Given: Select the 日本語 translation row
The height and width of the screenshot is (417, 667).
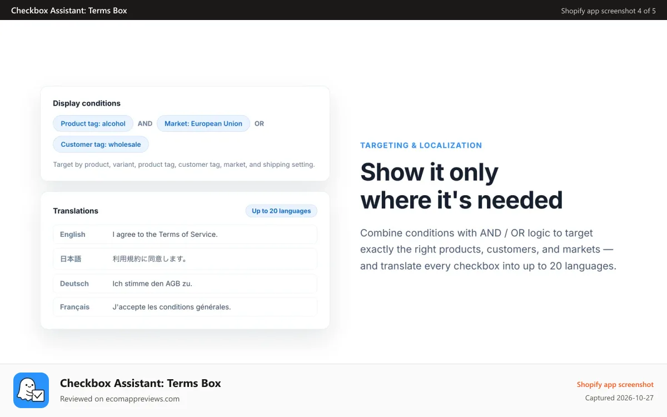Looking at the screenshot, I should [185, 259].
